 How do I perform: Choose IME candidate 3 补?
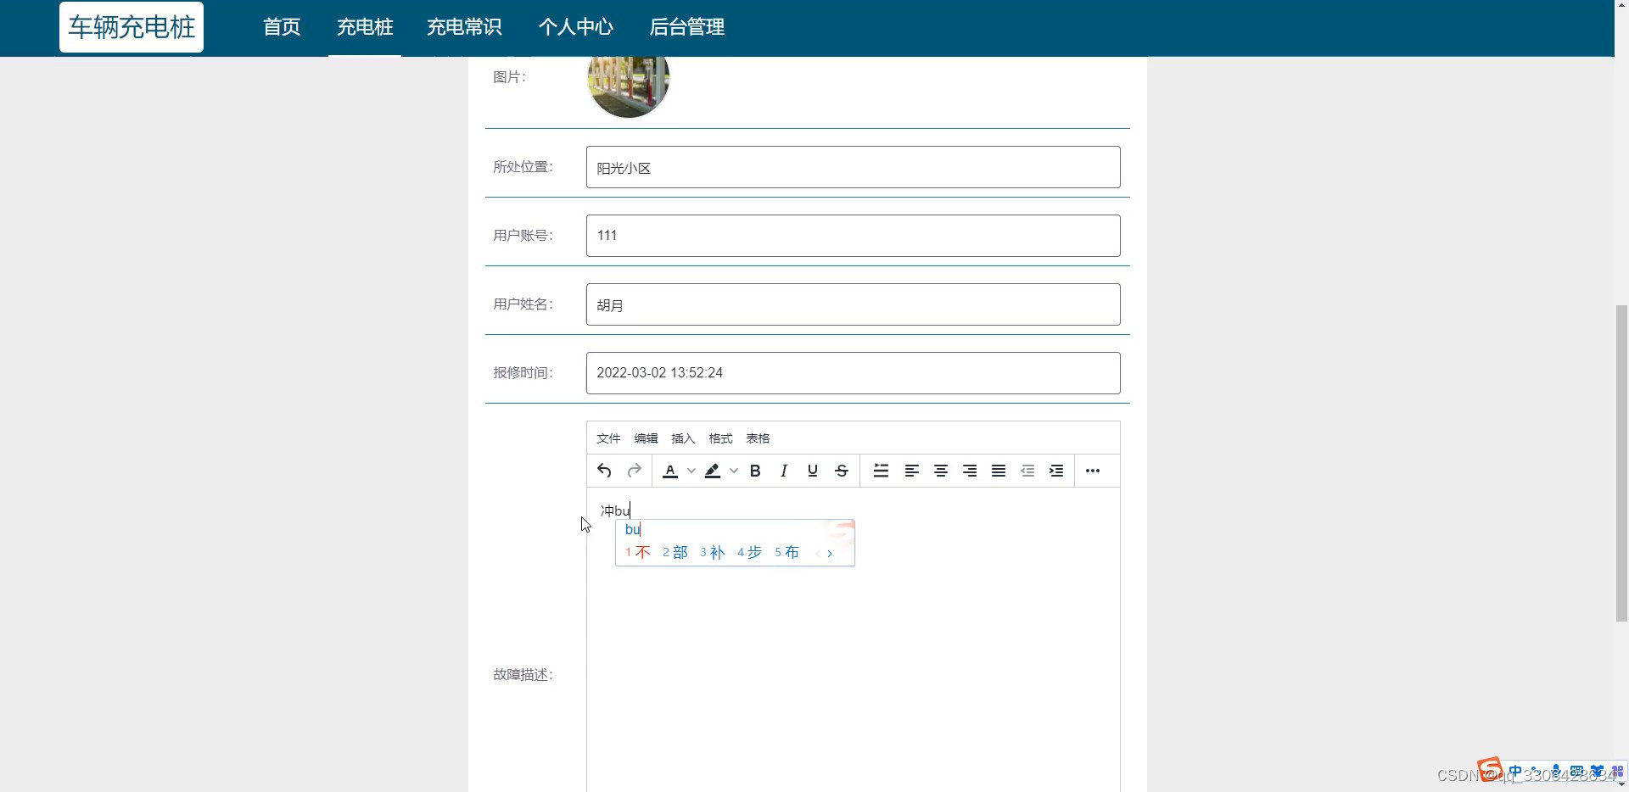pyautogui.click(x=713, y=553)
